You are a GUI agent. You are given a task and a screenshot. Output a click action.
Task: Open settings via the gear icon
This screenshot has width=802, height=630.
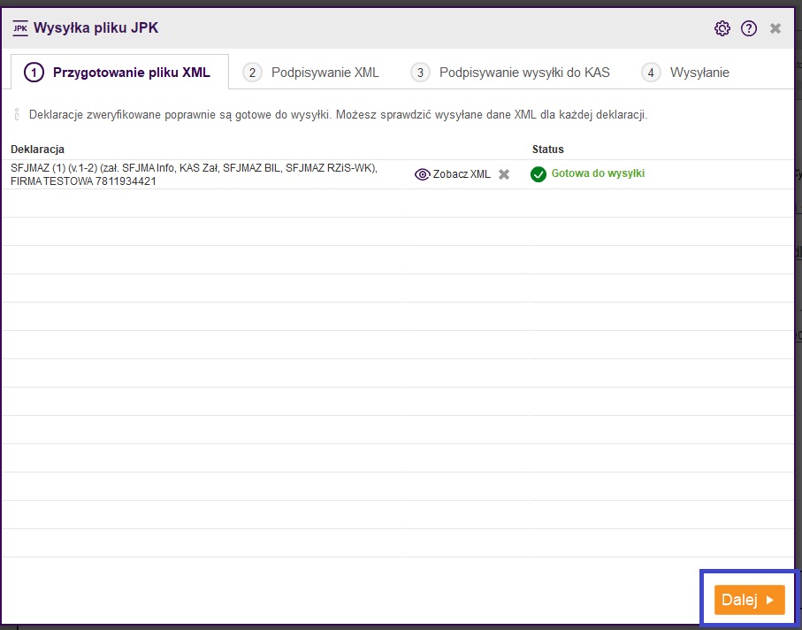[722, 28]
